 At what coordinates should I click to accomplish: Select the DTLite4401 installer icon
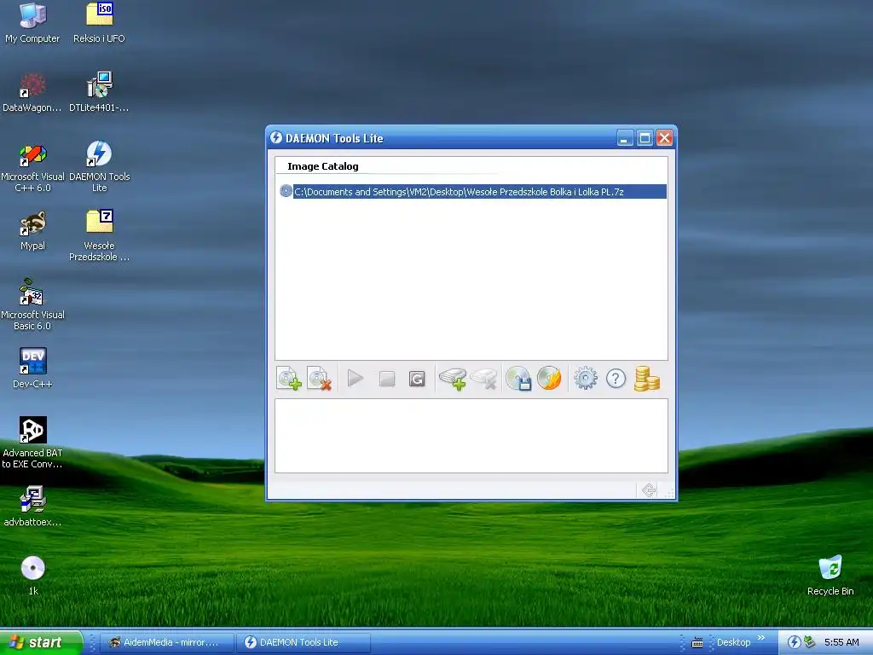click(x=99, y=92)
